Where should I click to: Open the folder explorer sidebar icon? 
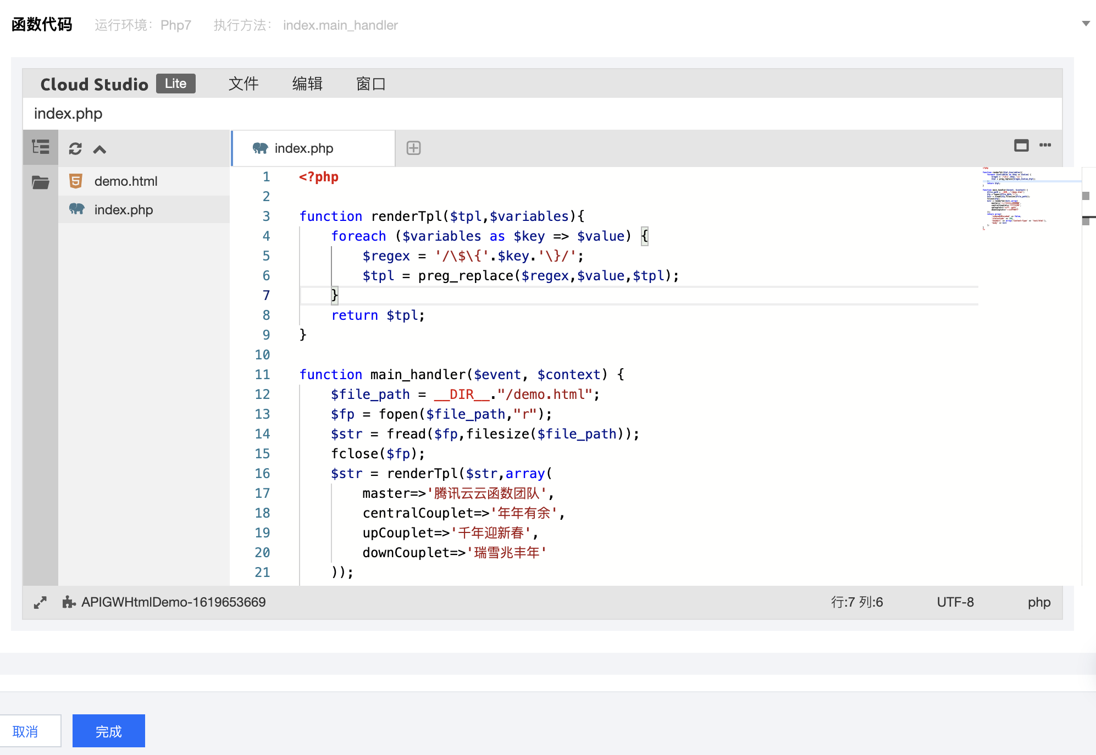(x=40, y=182)
